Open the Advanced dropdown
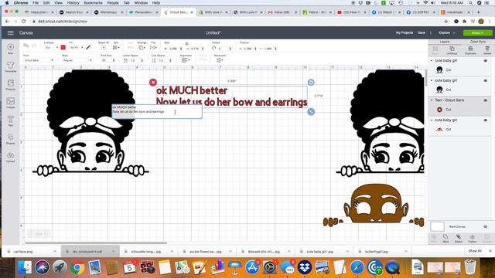Screen dimensions: 495x278 pos(220,60)
